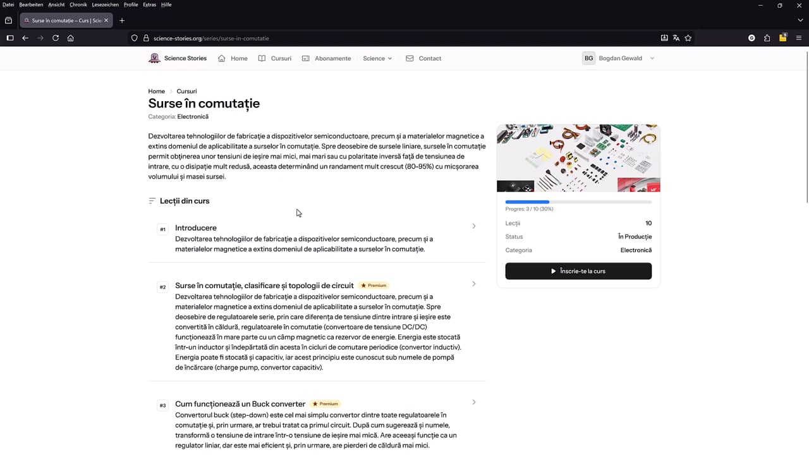Open the Chronik menu

(x=78, y=4)
